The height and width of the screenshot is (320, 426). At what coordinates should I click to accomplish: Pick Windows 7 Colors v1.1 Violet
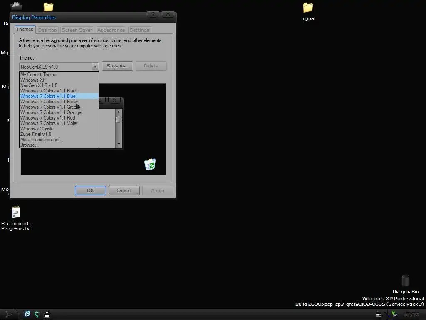[x=59, y=123]
